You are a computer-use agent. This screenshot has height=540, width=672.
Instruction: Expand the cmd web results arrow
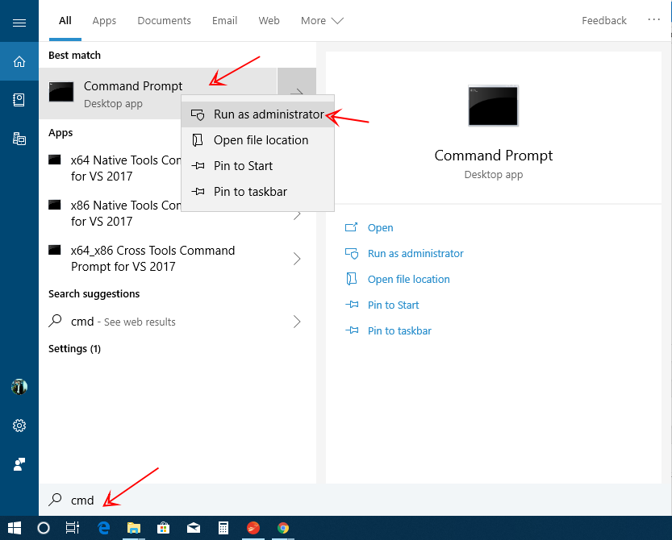(297, 321)
